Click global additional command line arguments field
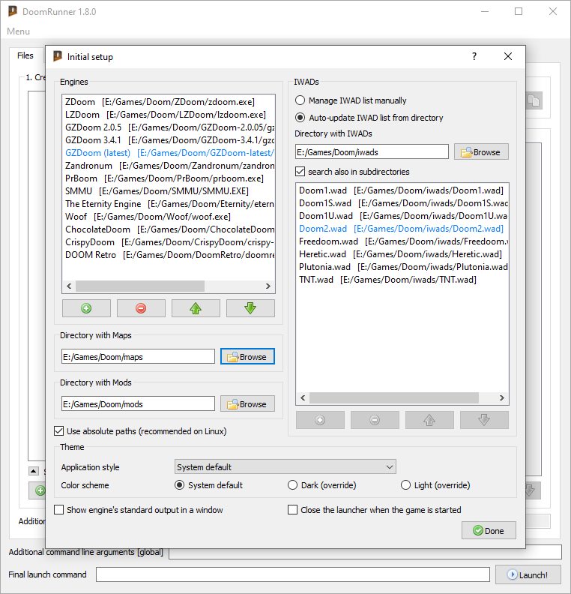 pos(365,552)
